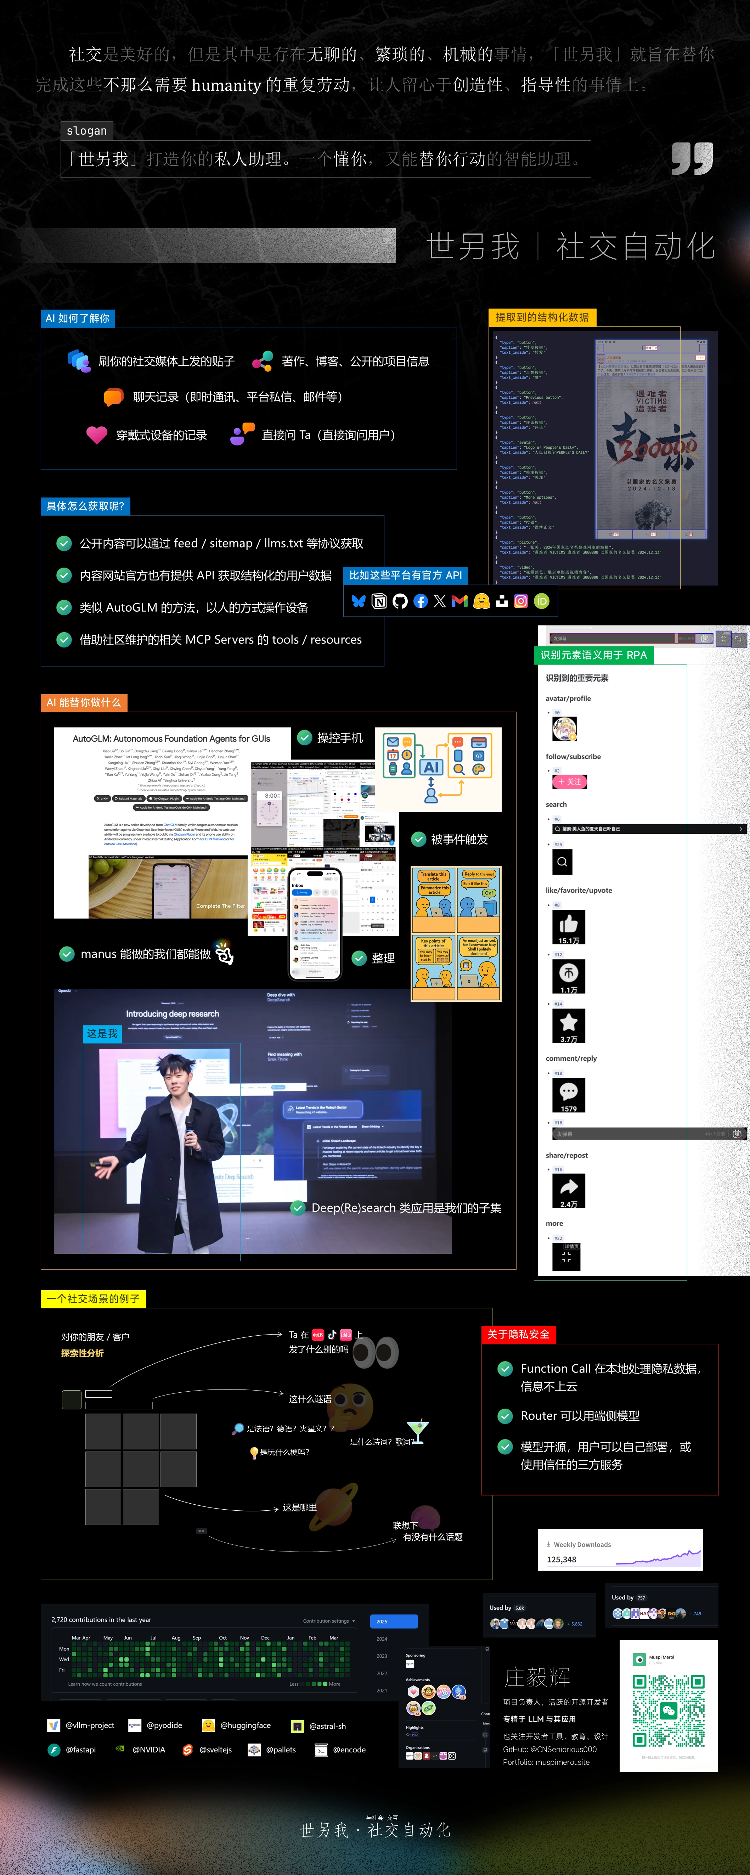Screen dimensions: 750x1875
Task: Click the Notion logo icon
Action: (x=379, y=601)
